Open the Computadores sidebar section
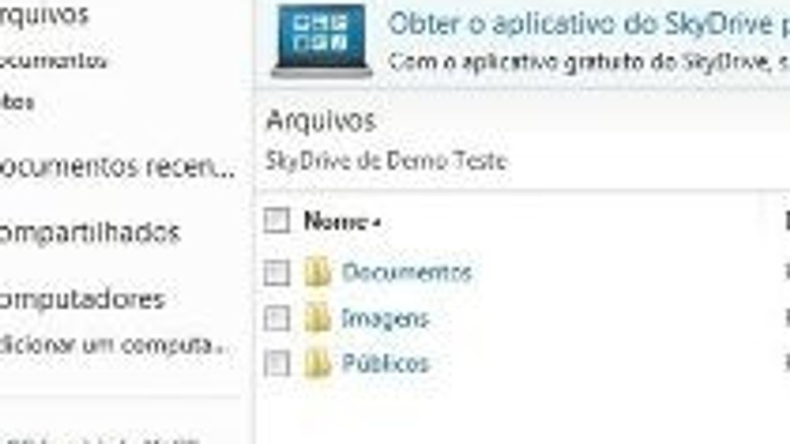790x444 pixels. point(82,299)
